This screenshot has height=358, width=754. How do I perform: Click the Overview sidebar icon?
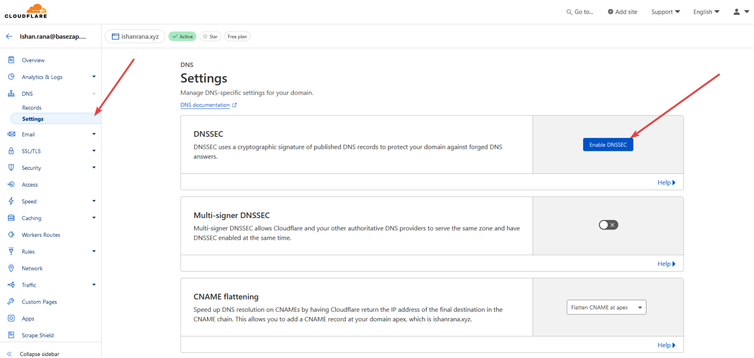(x=11, y=60)
